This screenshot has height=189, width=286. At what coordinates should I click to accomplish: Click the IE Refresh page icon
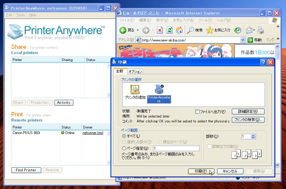coord(170,30)
